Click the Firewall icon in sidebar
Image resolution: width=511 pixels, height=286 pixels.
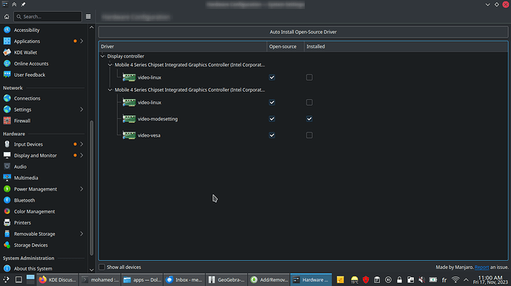7,120
